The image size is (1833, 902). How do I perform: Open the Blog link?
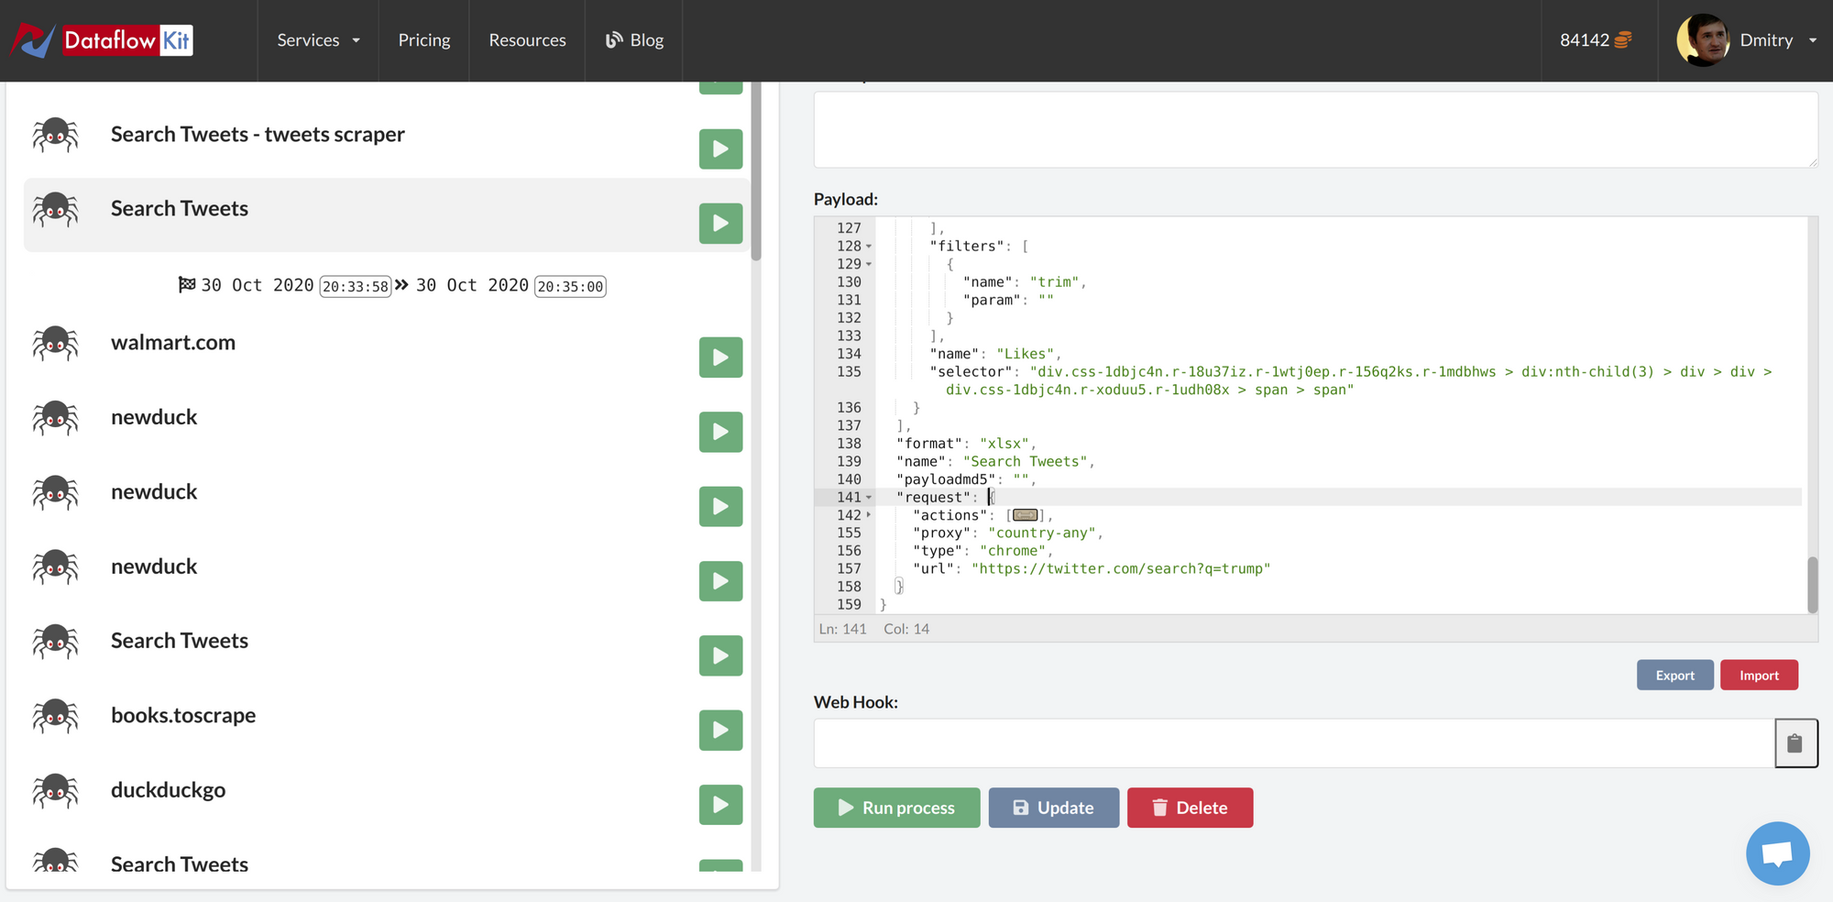(634, 40)
